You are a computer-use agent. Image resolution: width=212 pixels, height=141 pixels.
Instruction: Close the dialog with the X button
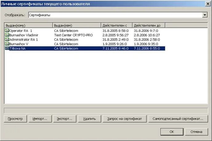[208, 4]
